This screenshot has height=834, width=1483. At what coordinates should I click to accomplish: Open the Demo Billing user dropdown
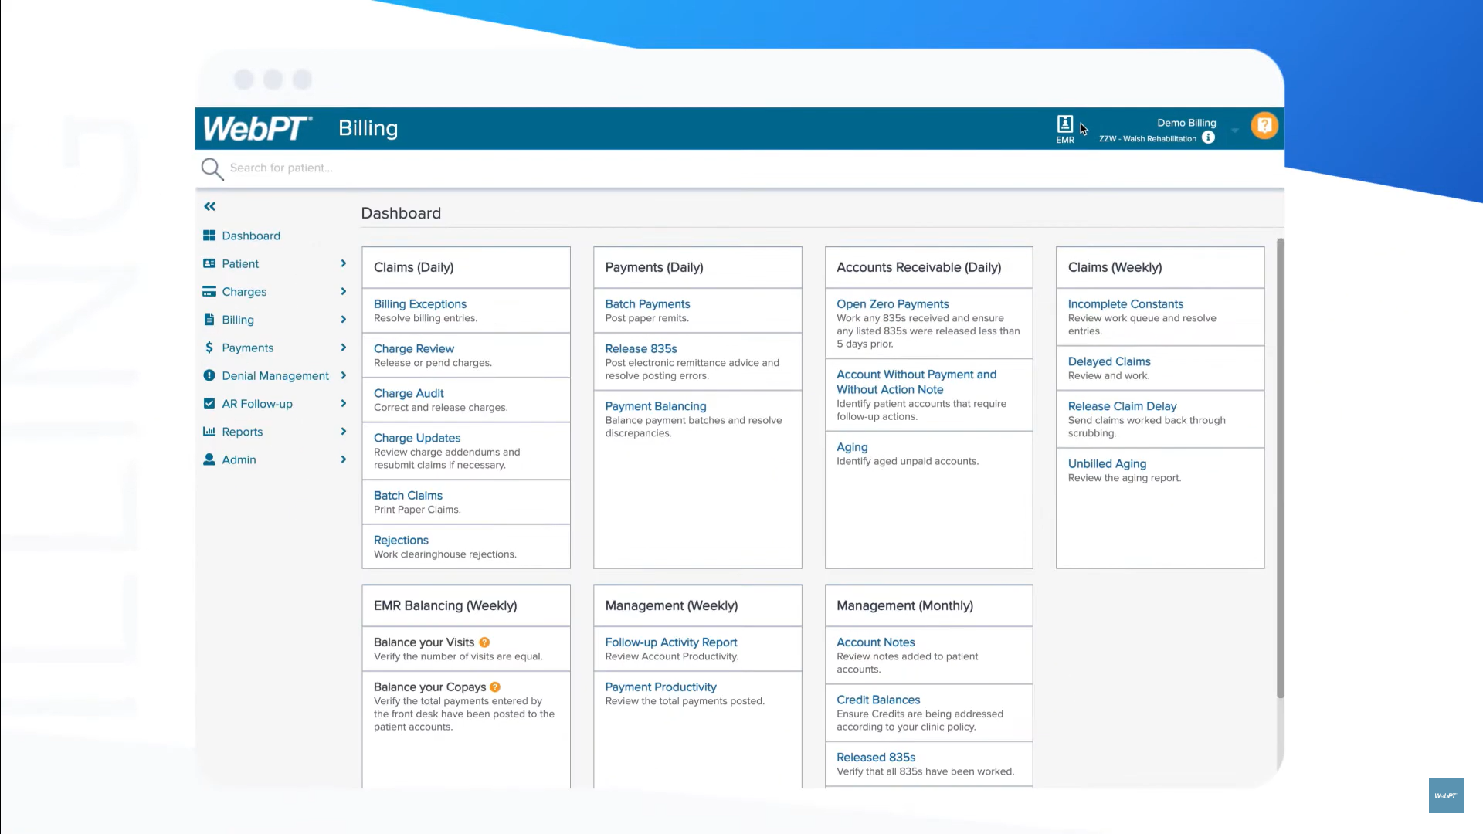tap(1234, 131)
